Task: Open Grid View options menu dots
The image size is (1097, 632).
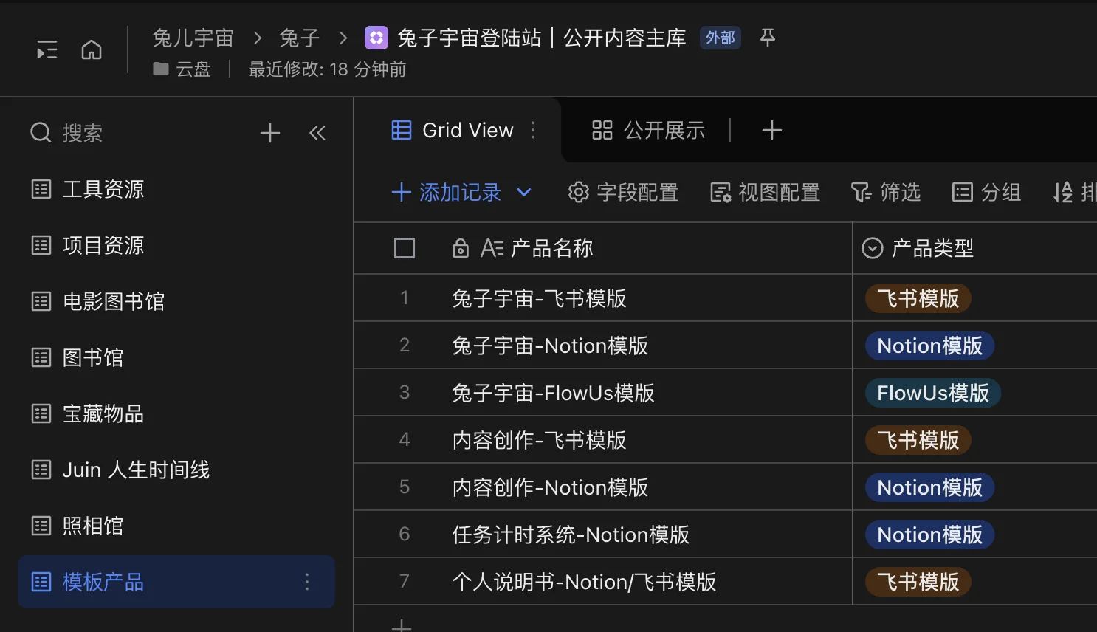Action: [533, 131]
